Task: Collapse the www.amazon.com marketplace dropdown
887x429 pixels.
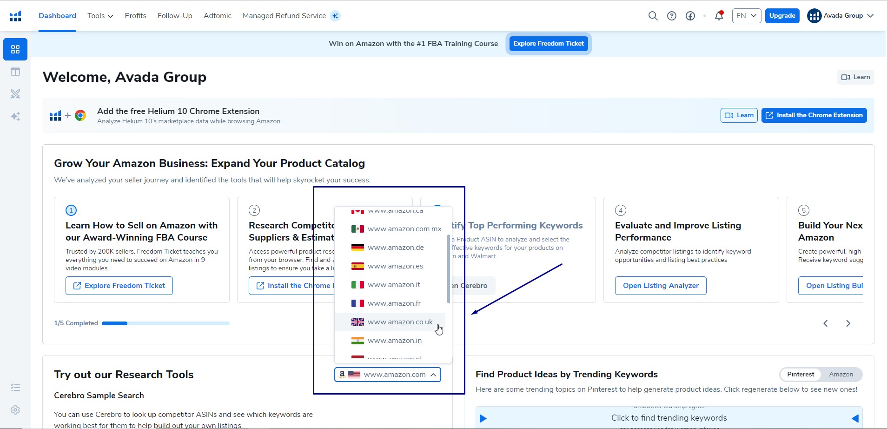Action: tap(388, 375)
